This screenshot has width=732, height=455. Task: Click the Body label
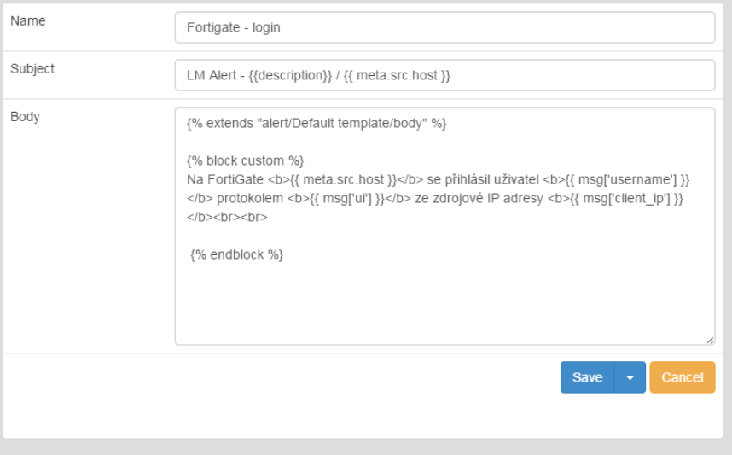(x=25, y=117)
